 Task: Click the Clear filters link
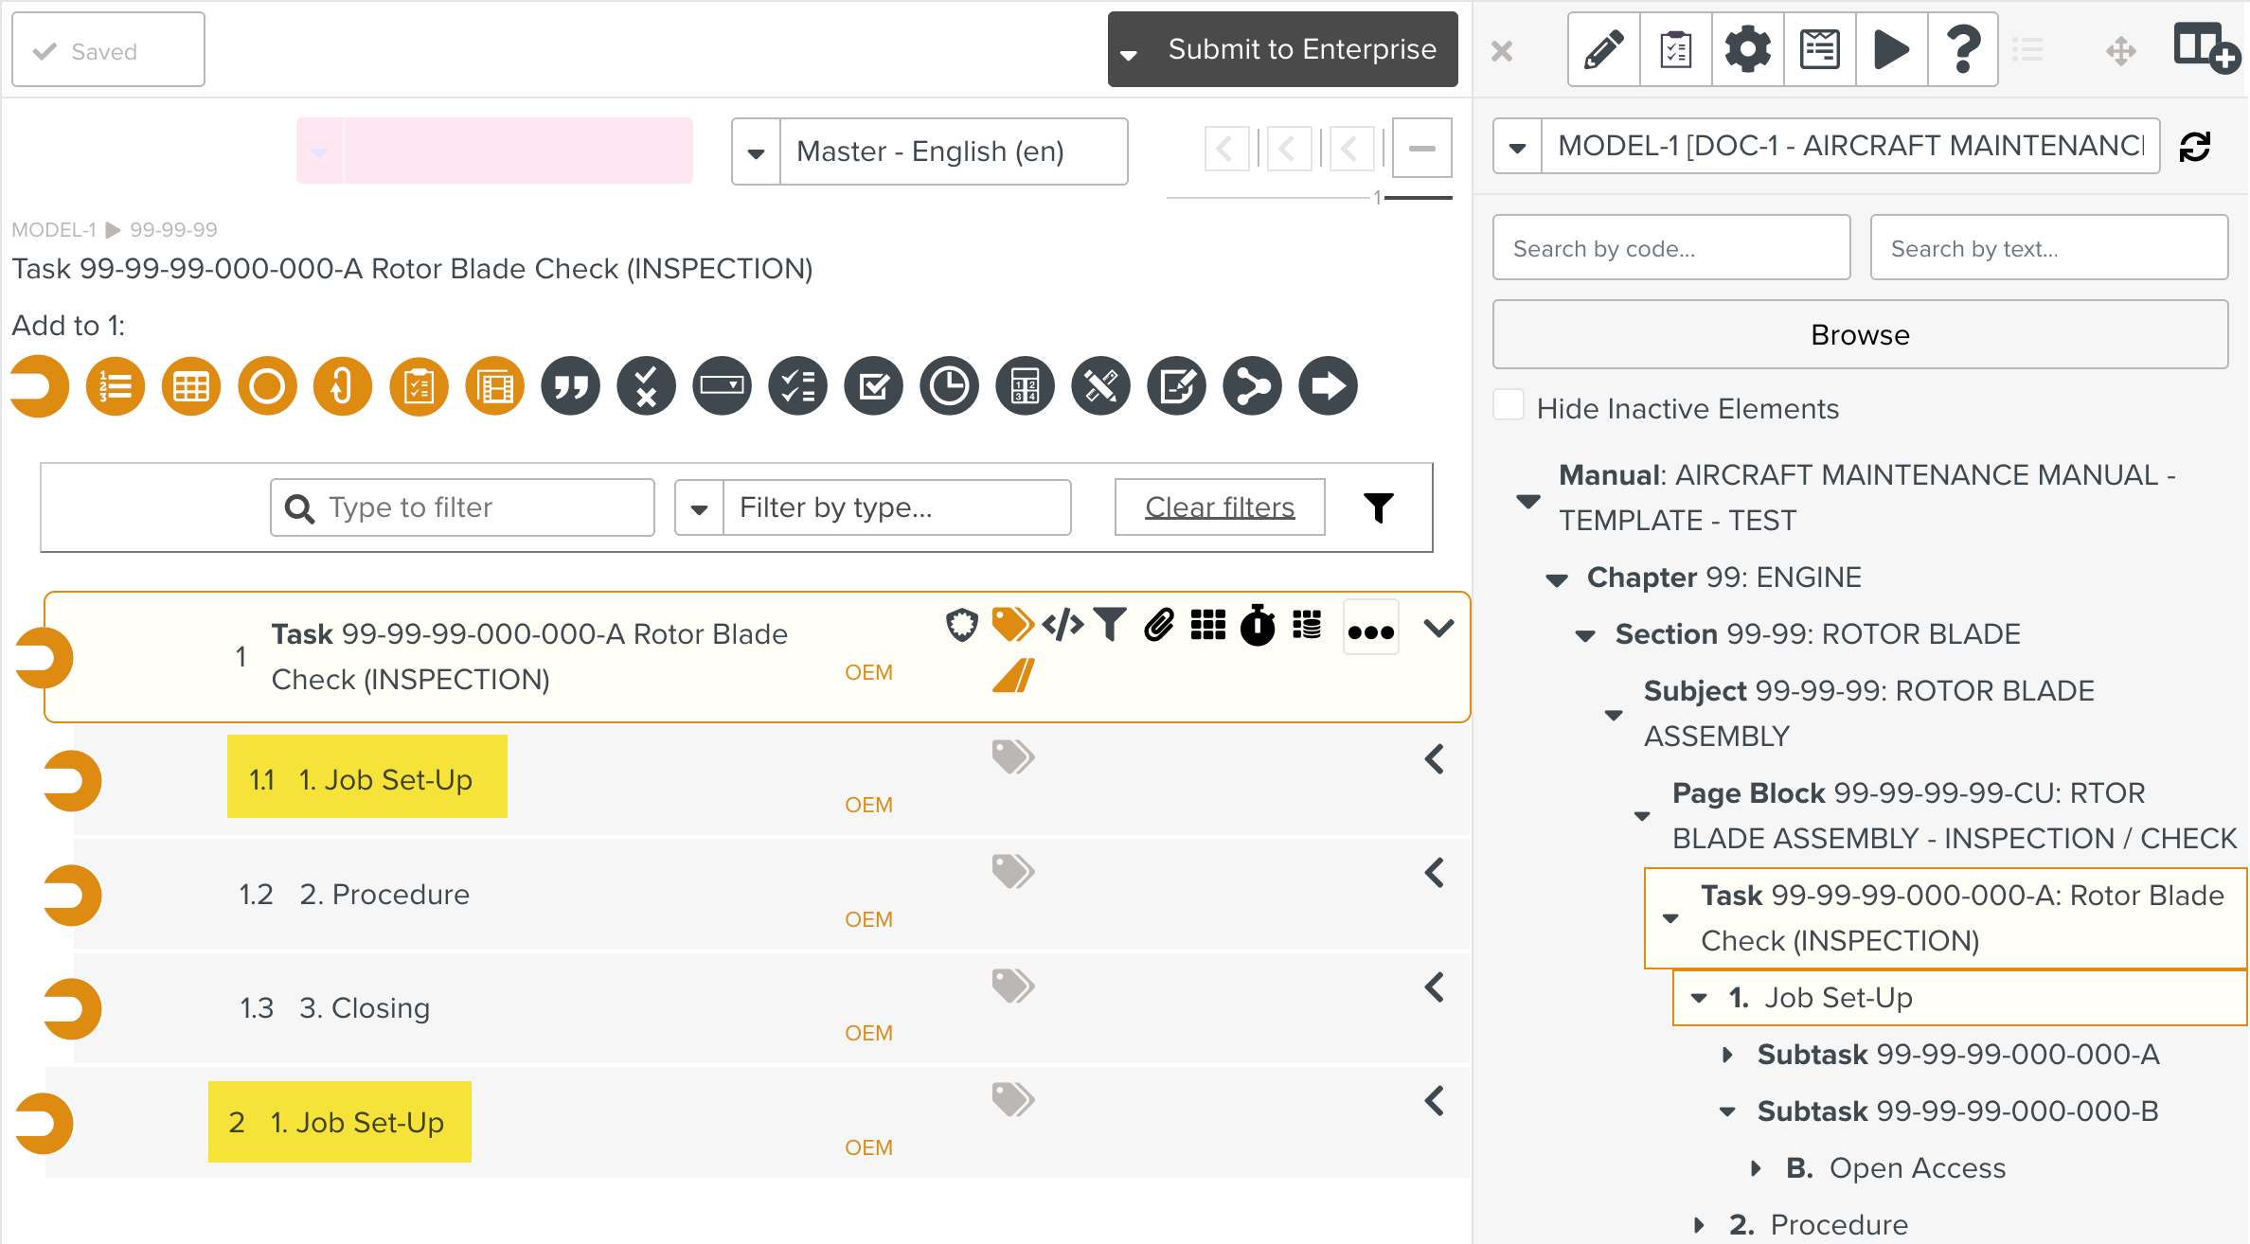click(x=1220, y=507)
